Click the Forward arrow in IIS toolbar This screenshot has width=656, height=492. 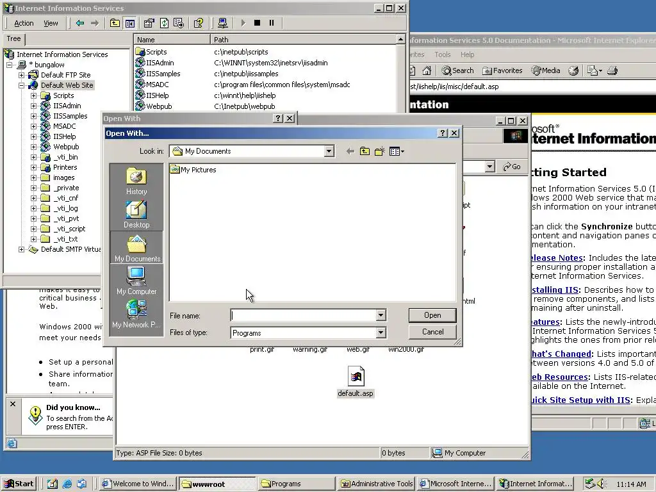(95, 23)
